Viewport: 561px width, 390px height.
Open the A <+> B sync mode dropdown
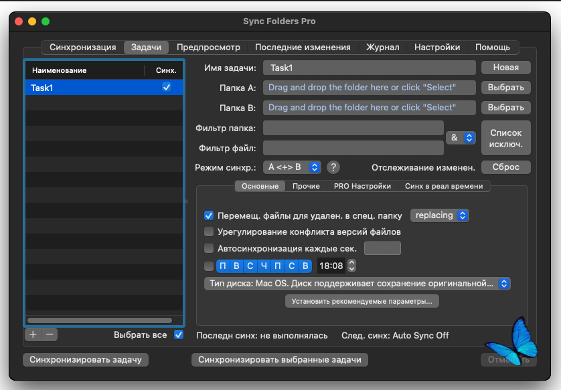tap(292, 167)
